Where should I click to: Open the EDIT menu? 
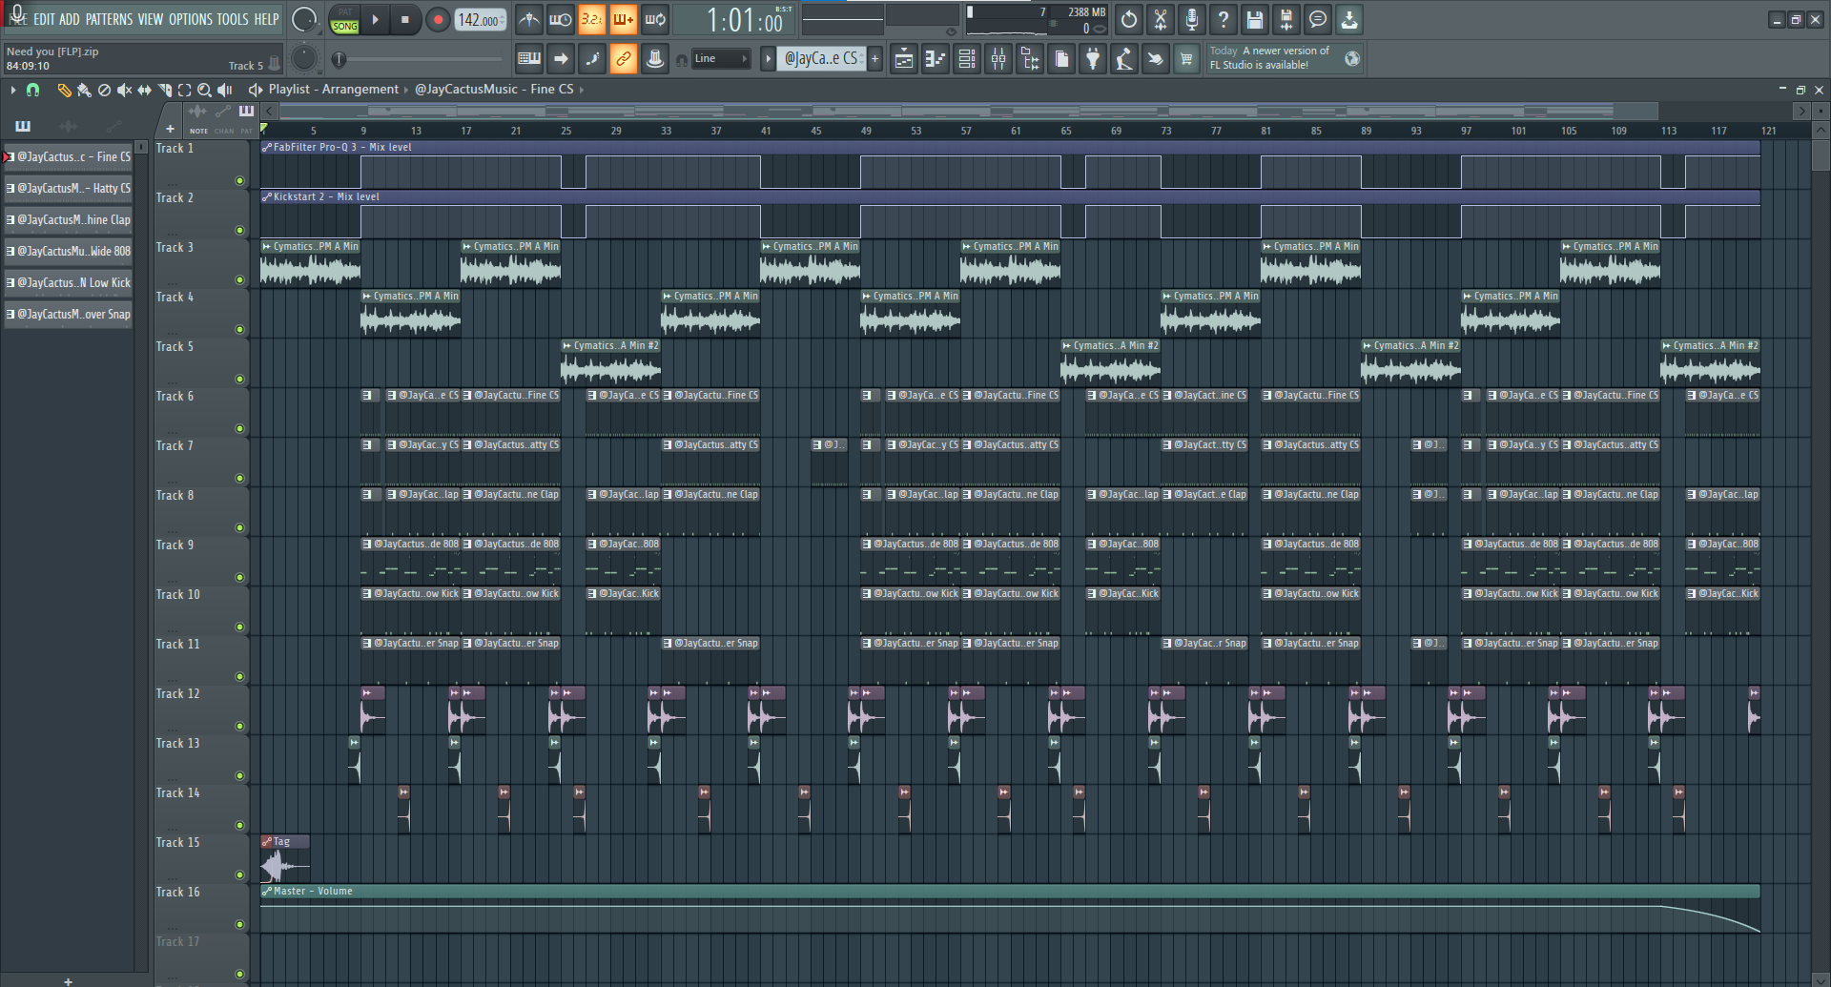point(44,19)
